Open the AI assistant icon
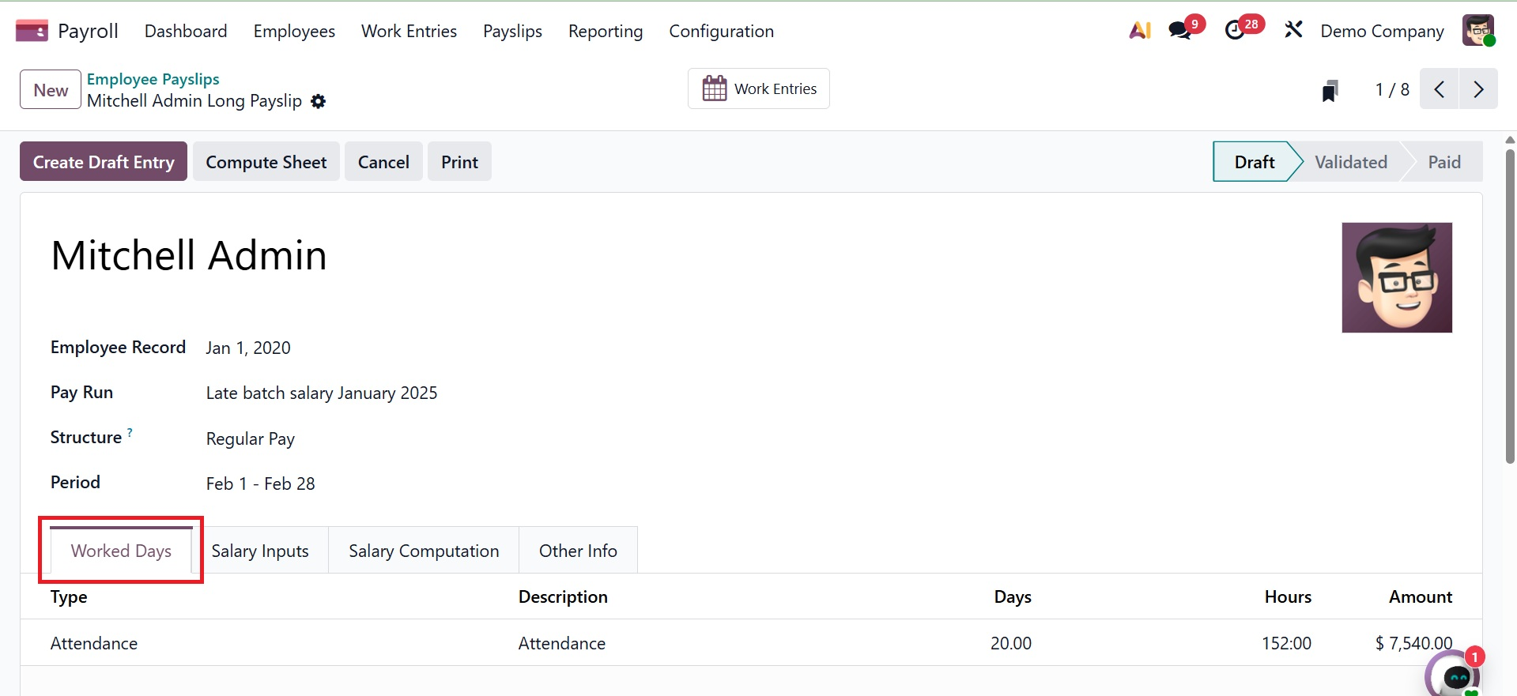 [x=1139, y=31]
